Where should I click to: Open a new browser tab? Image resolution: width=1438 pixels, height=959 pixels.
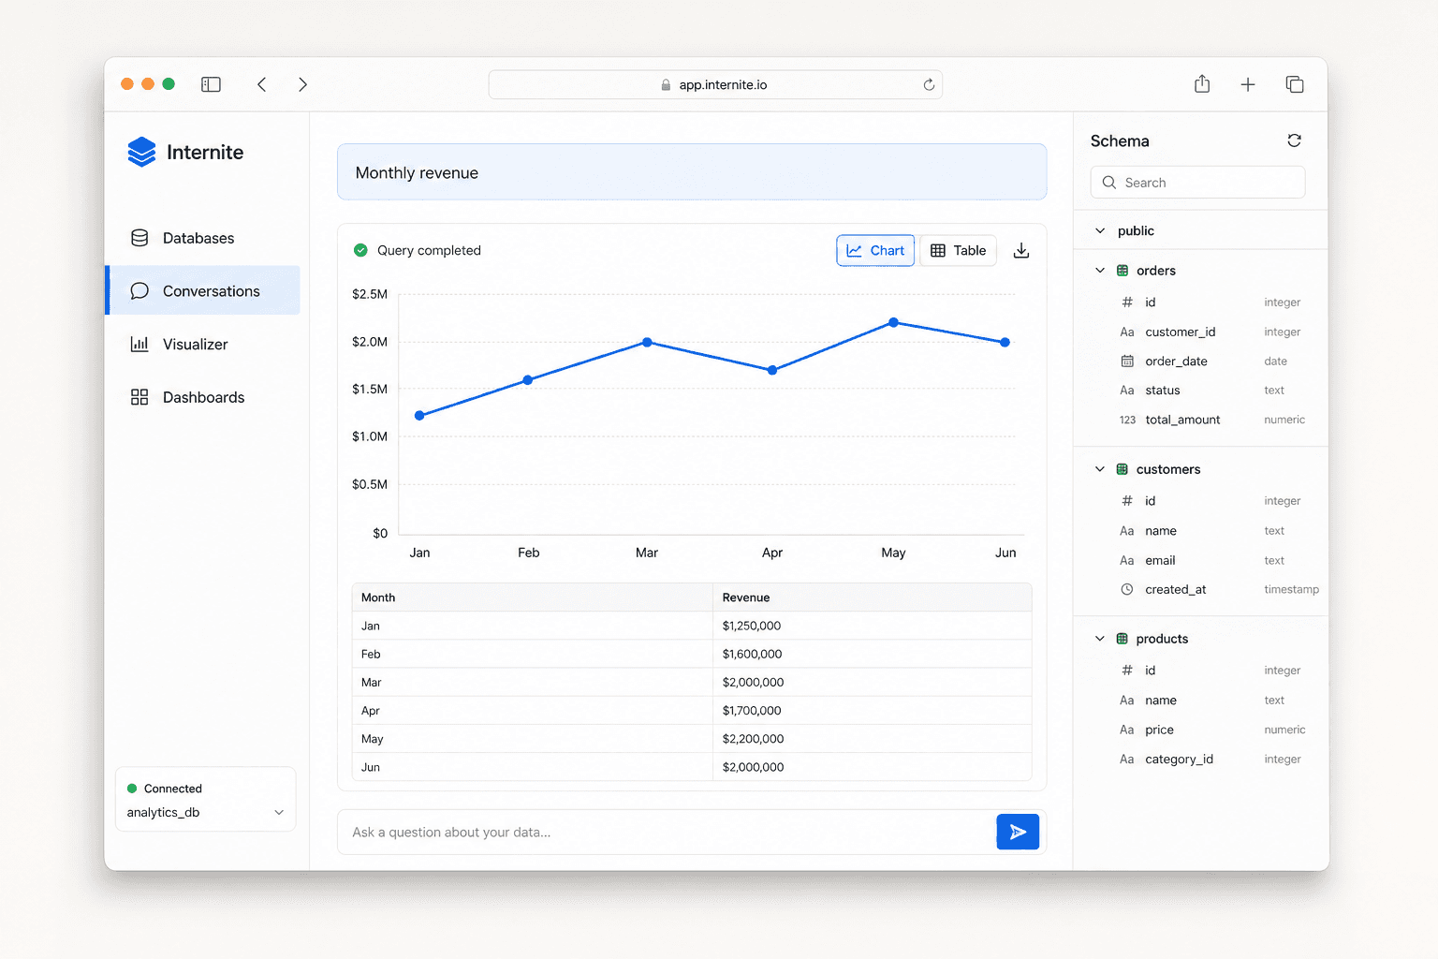1248,84
